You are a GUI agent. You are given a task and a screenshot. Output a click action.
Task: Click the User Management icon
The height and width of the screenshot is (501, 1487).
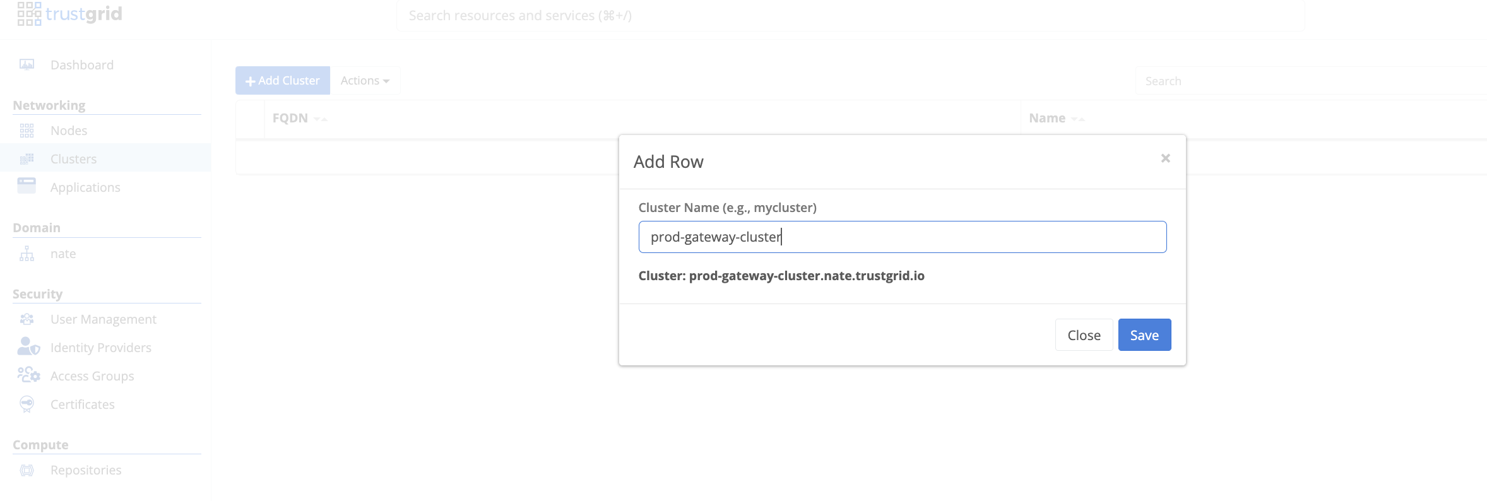[x=27, y=319]
